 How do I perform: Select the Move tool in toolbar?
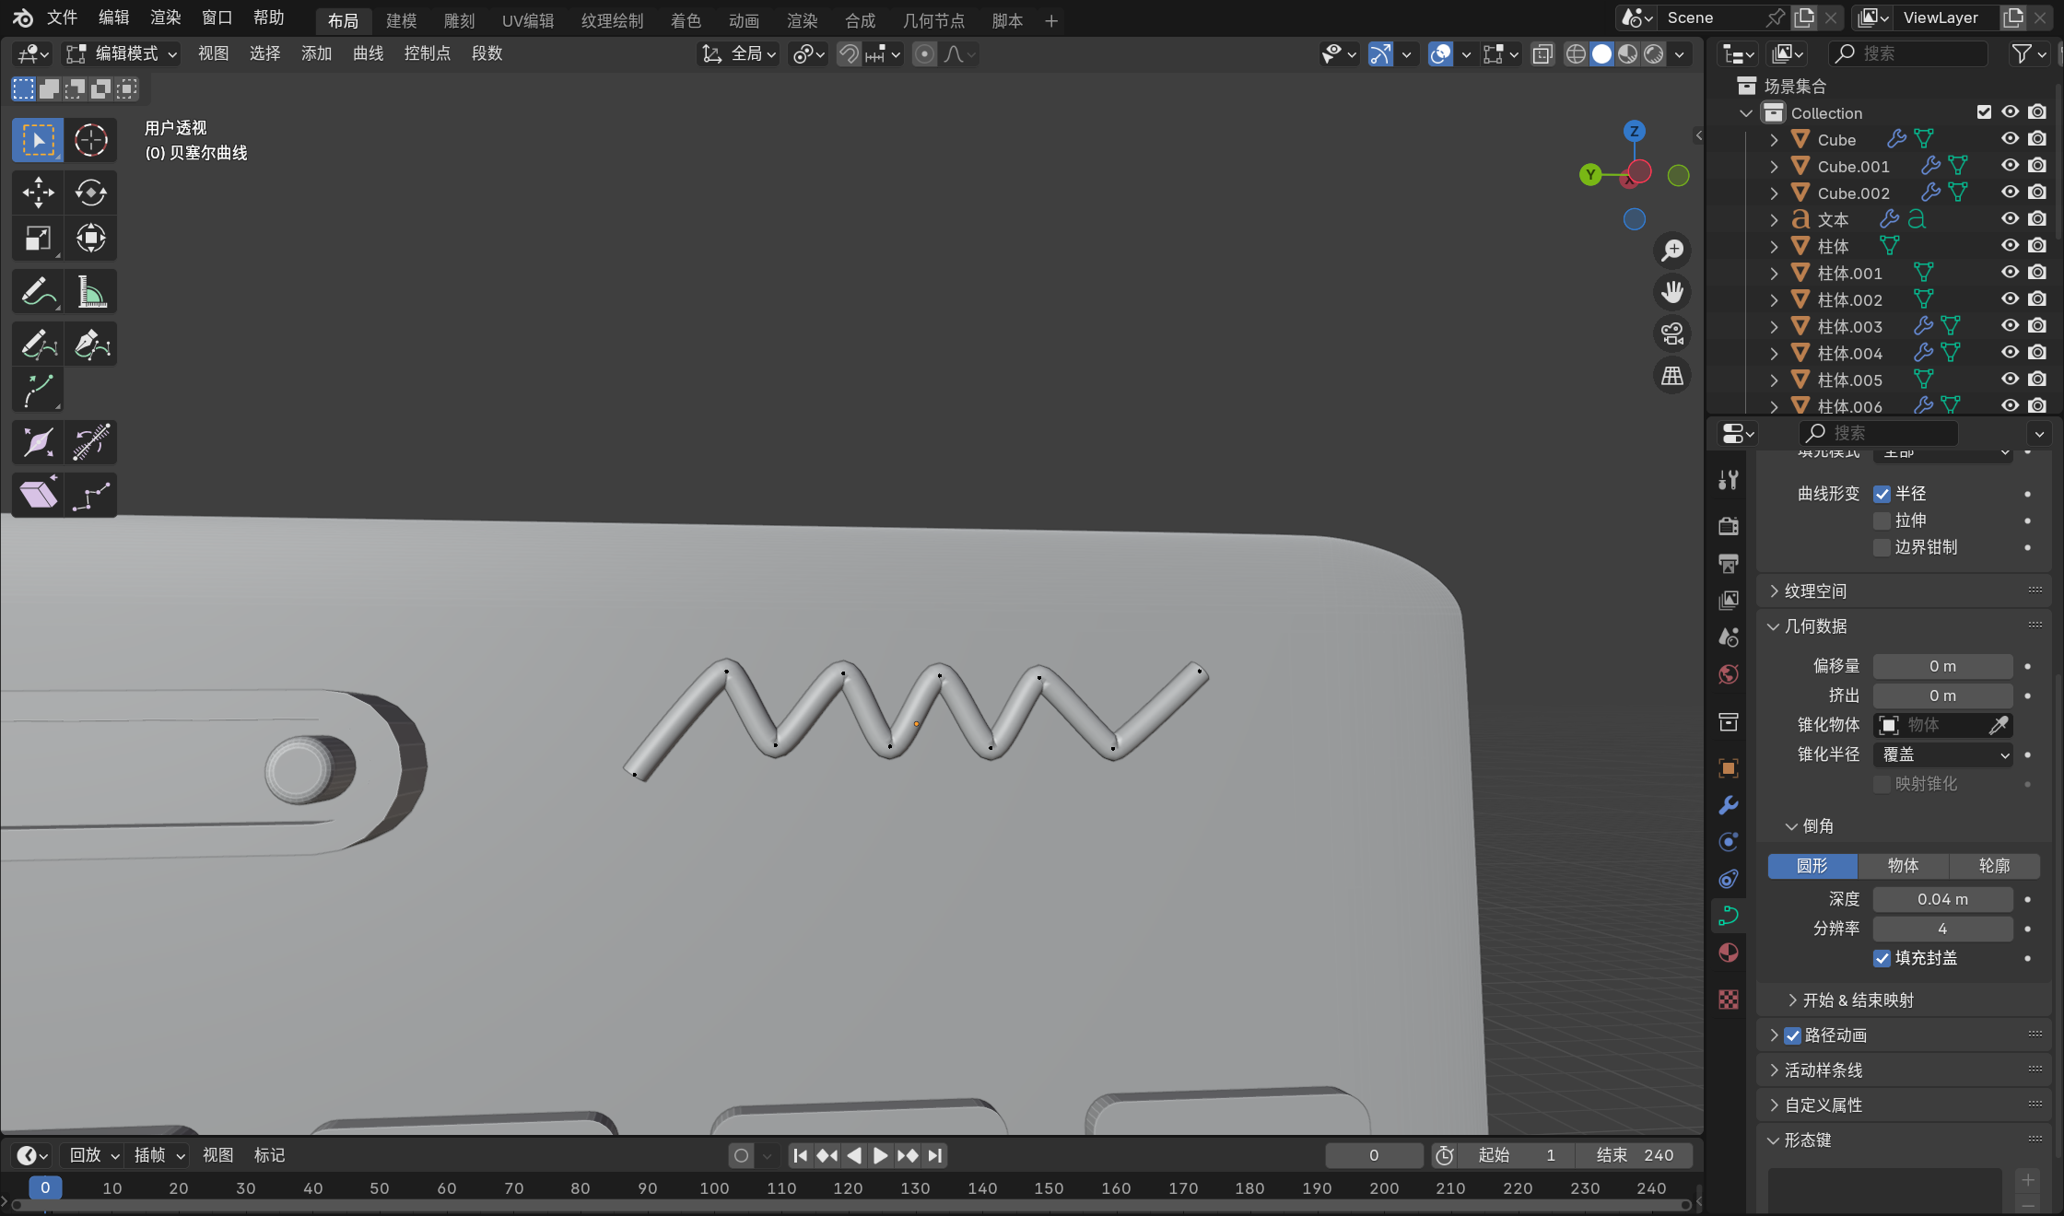pyautogui.click(x=38, y=193)
